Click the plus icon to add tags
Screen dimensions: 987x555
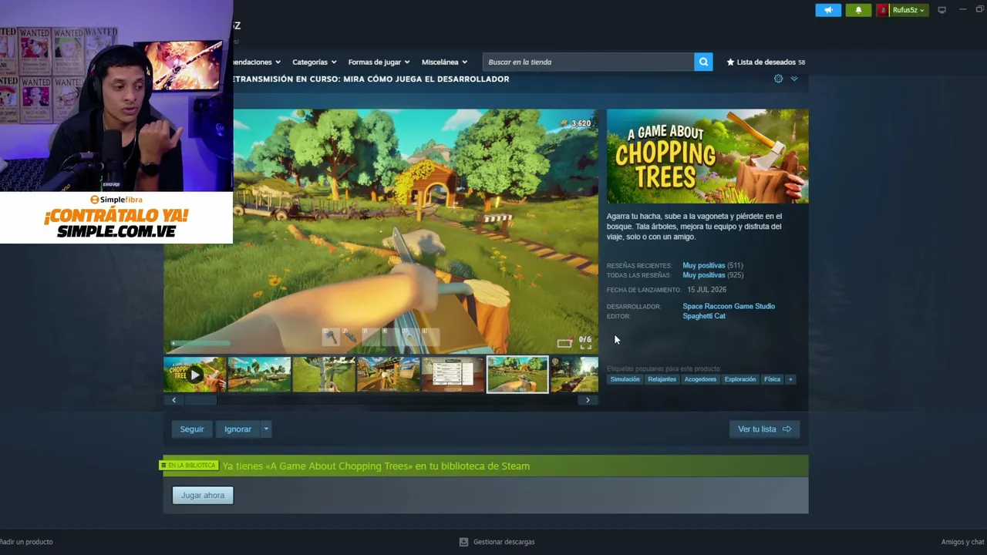(x=790, y=379)
